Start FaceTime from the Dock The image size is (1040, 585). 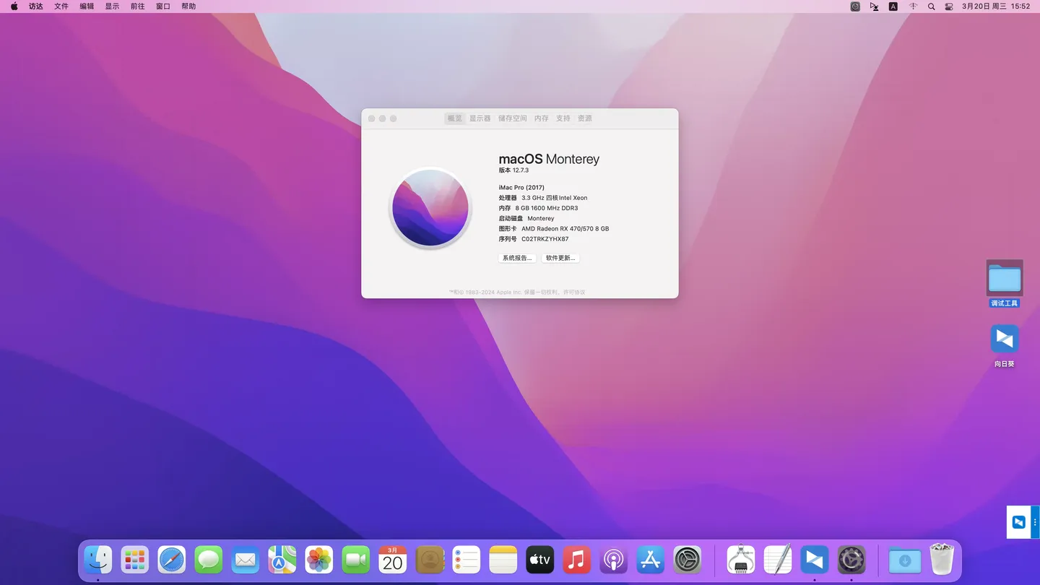click(355, 560)
